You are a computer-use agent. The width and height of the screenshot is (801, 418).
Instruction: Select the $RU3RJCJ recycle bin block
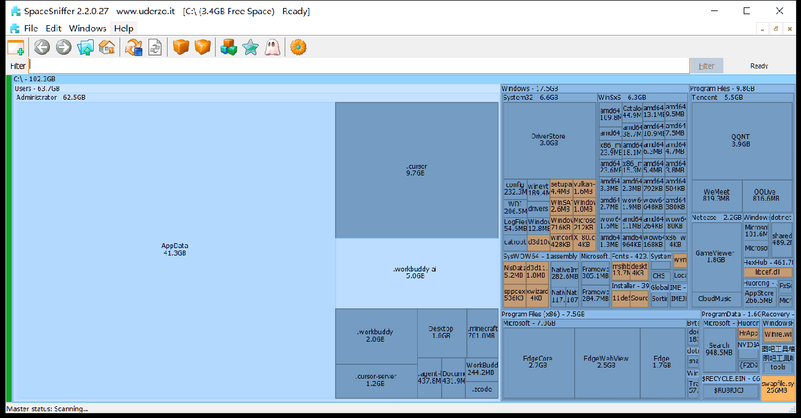[730, 390]
